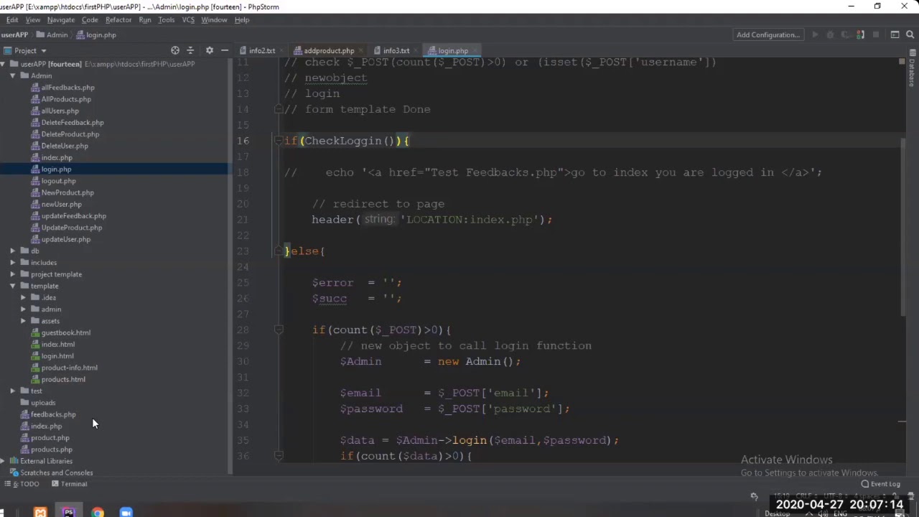Screen dimensions: 919x517
Task: Open the Navigate menu
Action: coord(61,19)
